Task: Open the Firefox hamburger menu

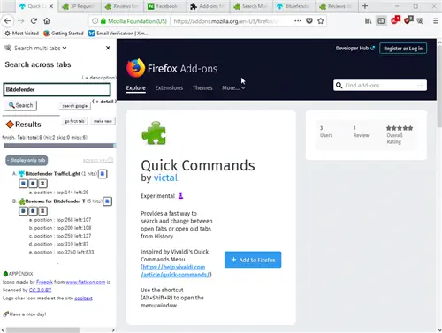Action: 436,21
